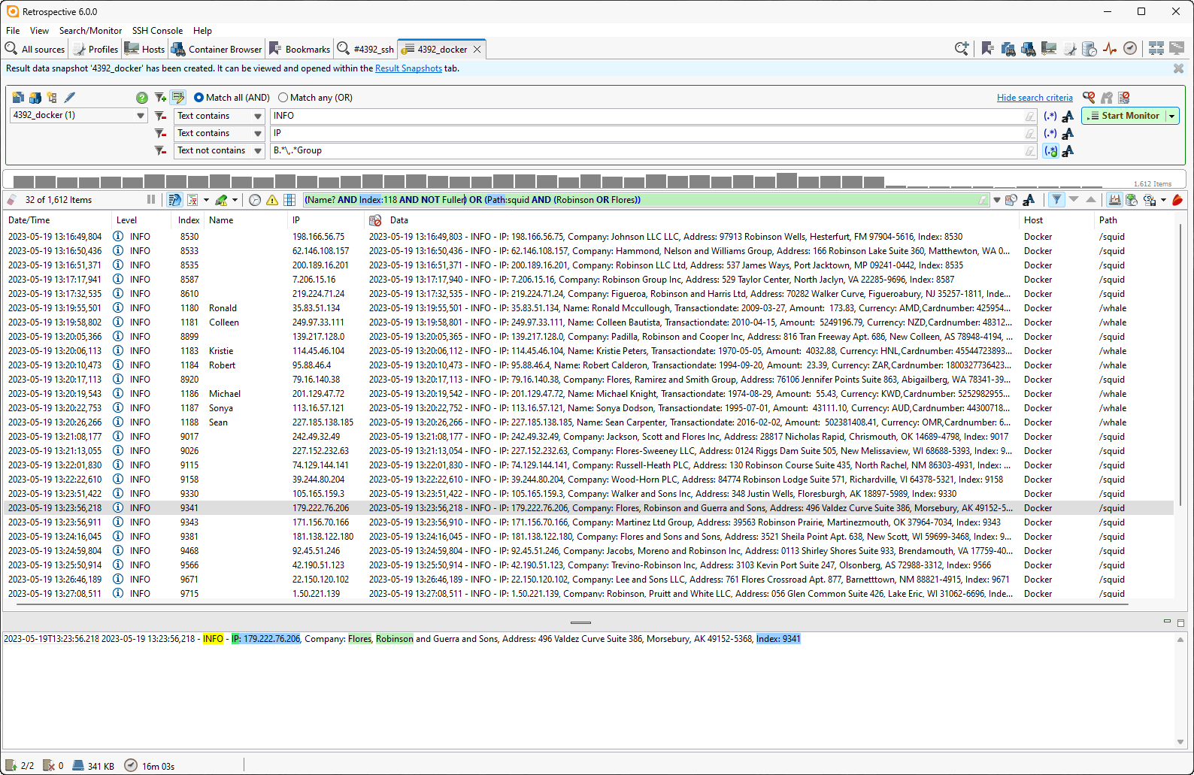The height and width of the screenshot is (775, 1194).
Task: Click the clock icon in top toolbar
Action: click(x=1130, y=49)
